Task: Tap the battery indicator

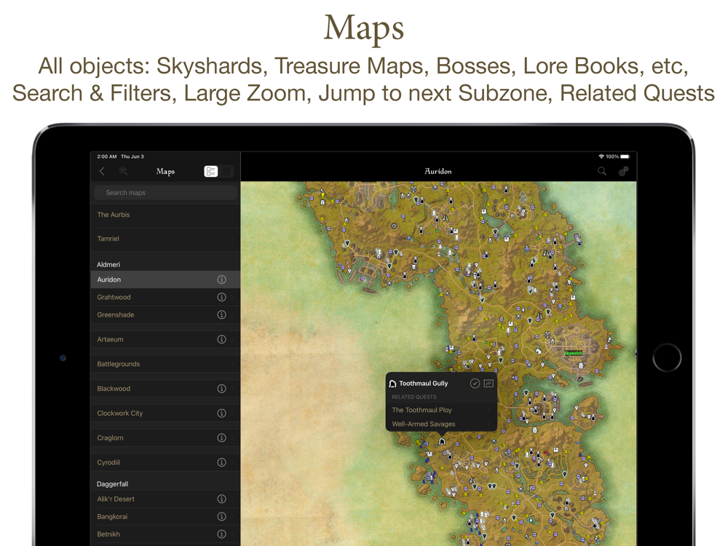Action: pos(625,157)
